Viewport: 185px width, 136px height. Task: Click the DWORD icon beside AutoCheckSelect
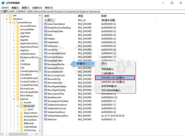coord(45,24)
